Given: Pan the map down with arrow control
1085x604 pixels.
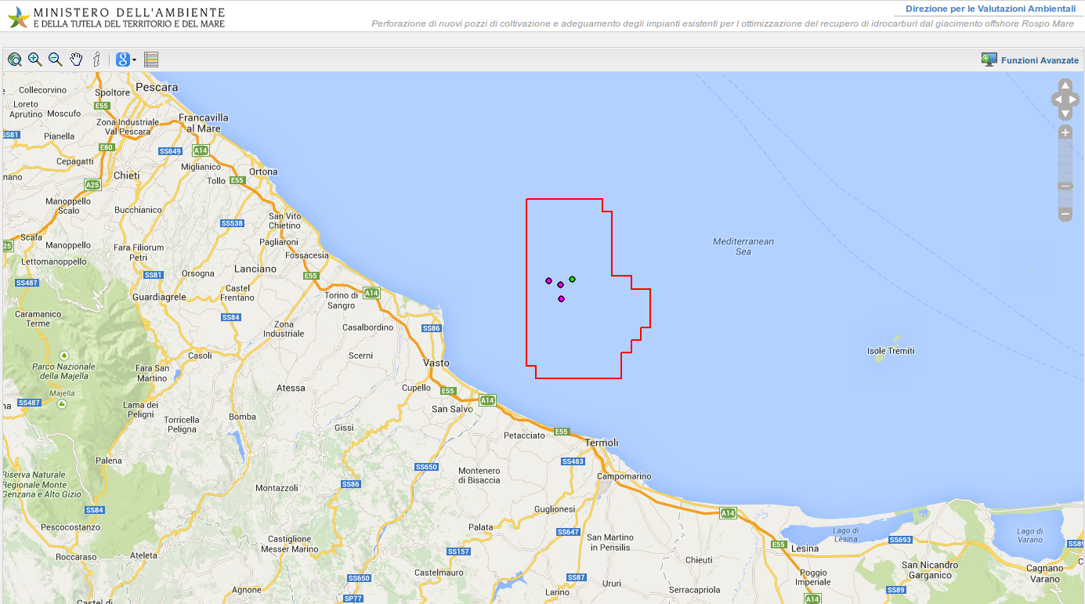Looking at the screenshot, I should click(1065, 114).
